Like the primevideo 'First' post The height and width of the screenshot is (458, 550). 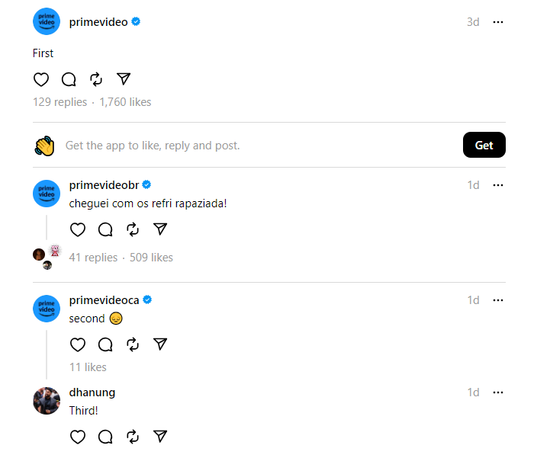click(41, 79)
